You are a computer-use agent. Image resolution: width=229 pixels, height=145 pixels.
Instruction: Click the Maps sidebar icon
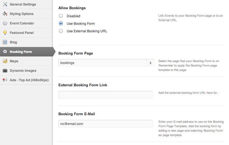[5, 61]
